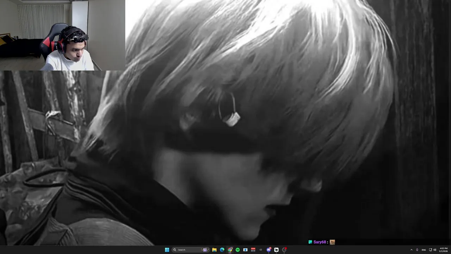Open Discord from the taskbar
Image resolution: width=451 pixels, height=254 pixels.
click(x=269, y=250)
